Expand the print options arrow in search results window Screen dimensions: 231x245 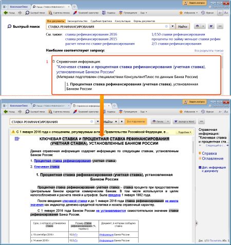click(203, 26)
